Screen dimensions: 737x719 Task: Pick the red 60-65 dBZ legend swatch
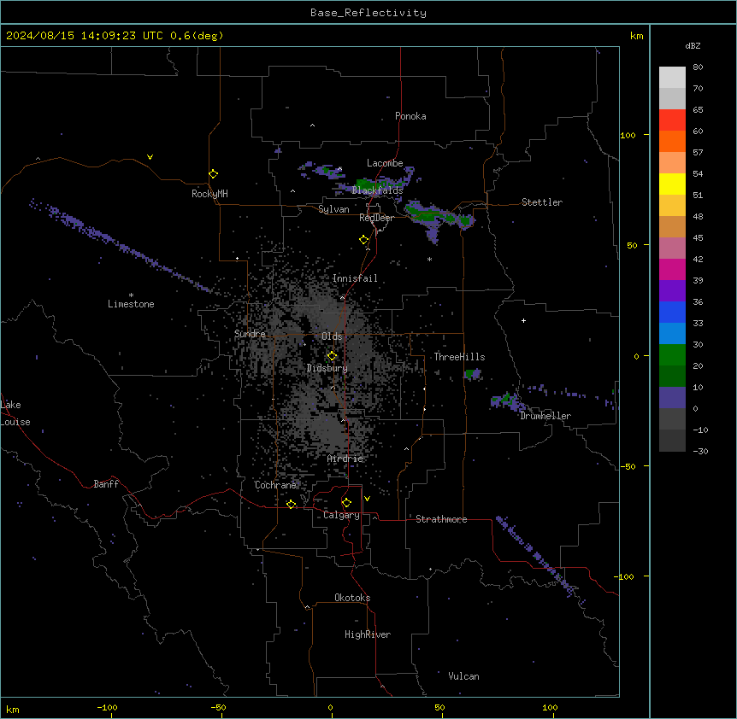click(x=672, y=120)
